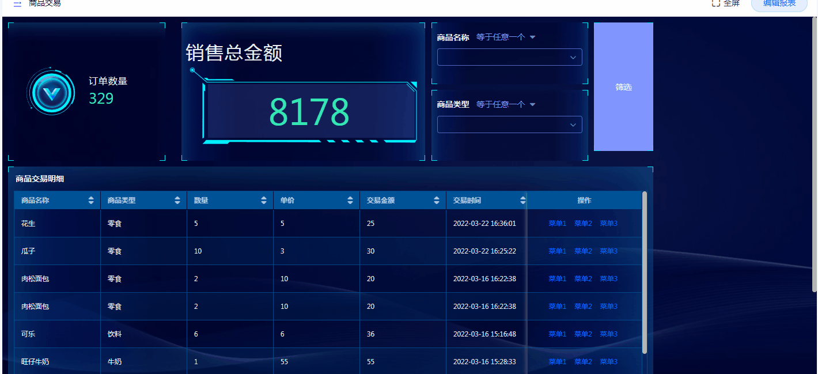Sort table by 商品类型 column arrows
The image size is (818, 374).
[x=177, y=201]
